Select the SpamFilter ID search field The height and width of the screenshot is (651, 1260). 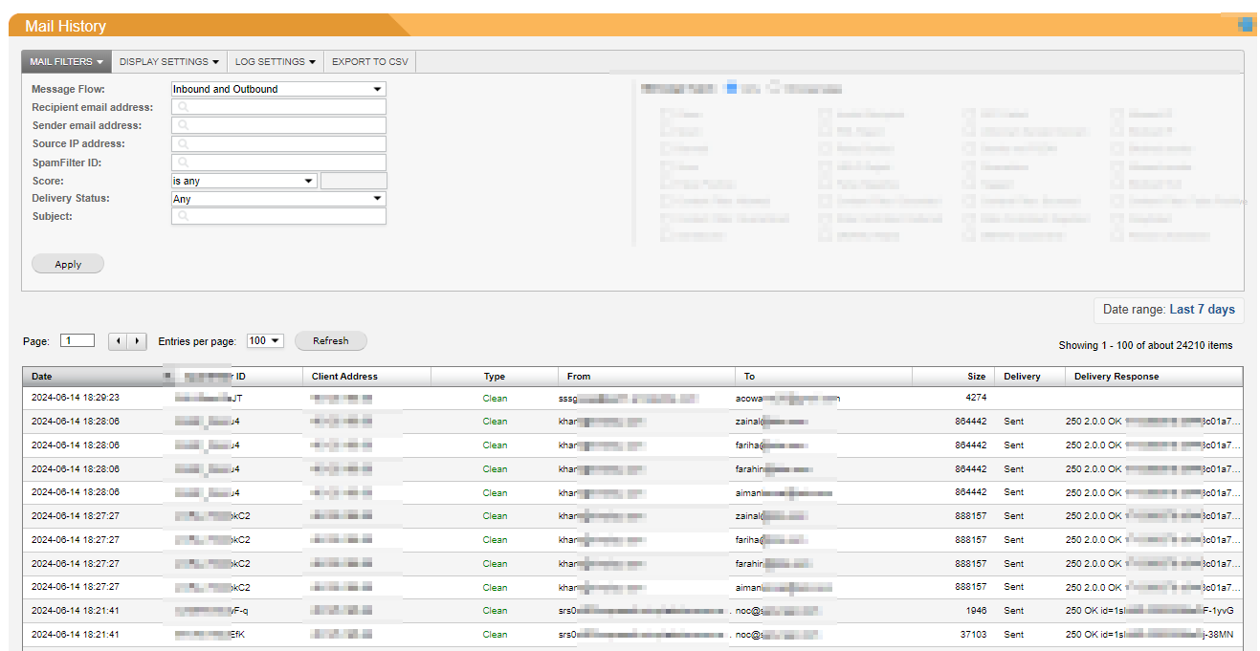(x=278, y=163)
